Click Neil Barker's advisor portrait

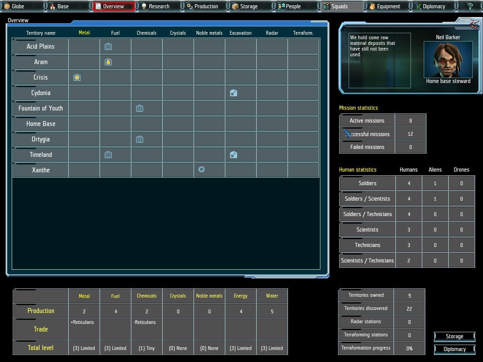(x=448, y=60)
